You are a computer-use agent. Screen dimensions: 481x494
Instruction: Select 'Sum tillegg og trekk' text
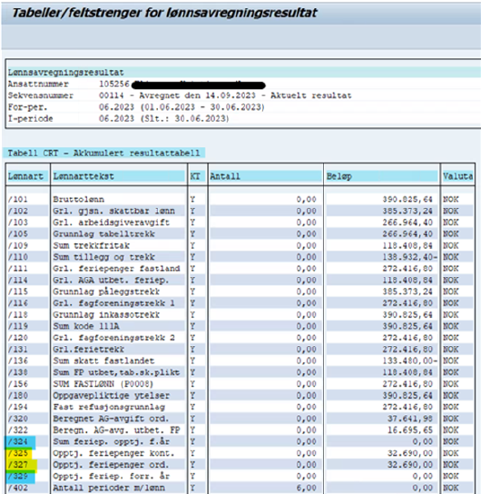pyautogui.click(x=103, y=257)
